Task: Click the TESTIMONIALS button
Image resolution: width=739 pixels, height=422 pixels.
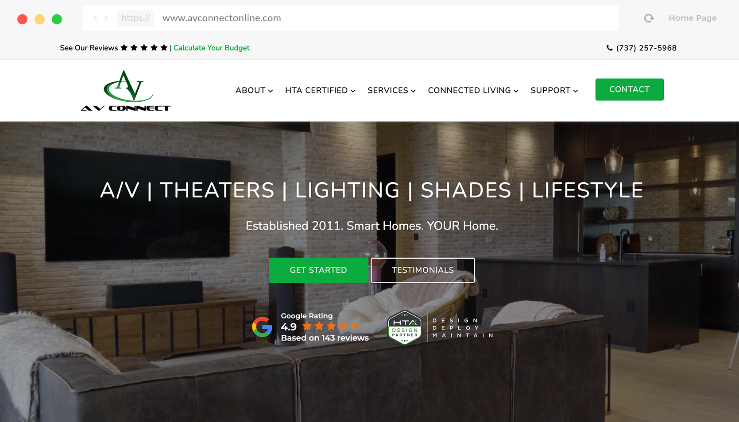Action: [422, 270]
